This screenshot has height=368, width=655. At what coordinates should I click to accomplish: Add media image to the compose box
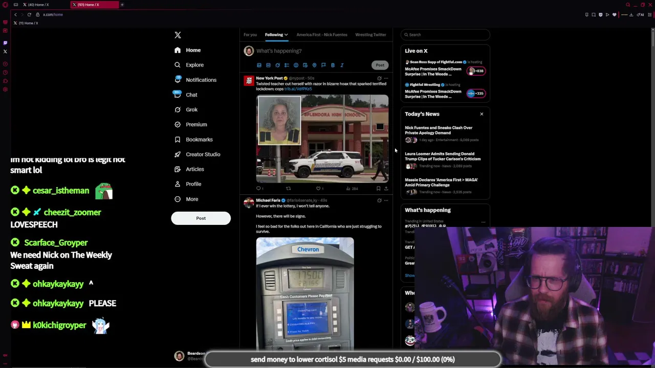tap(259, 65)
